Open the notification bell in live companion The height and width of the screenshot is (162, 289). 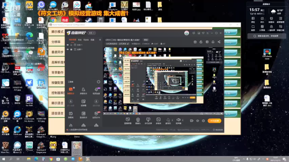(213, 42)
